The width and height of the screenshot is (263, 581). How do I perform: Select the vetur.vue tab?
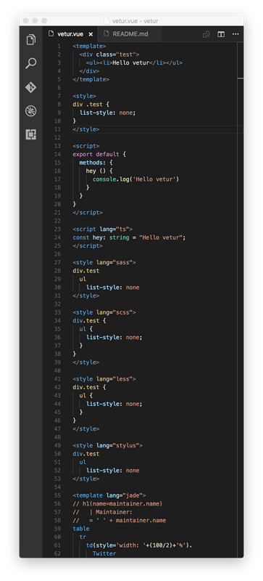click(x=71, y=34)
